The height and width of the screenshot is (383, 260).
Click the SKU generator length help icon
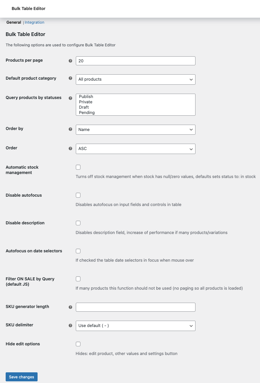click(x=70, y=307)
